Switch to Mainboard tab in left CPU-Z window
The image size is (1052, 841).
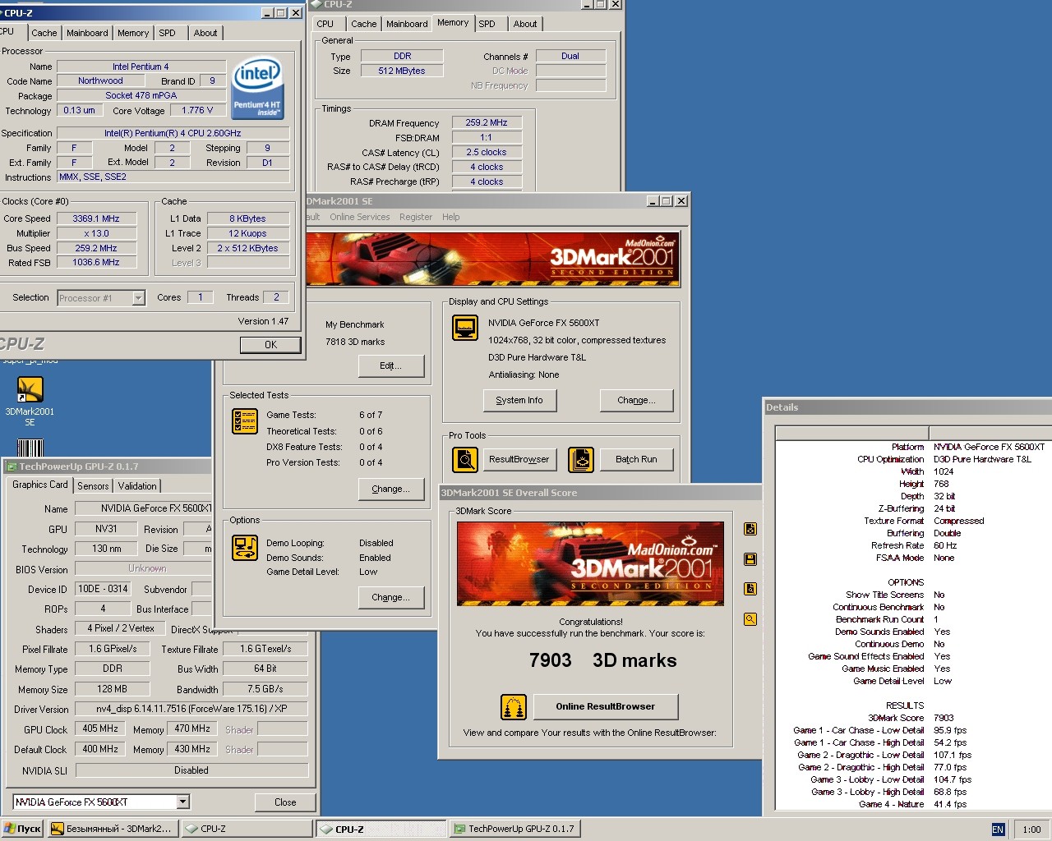(x=87, y=33)
